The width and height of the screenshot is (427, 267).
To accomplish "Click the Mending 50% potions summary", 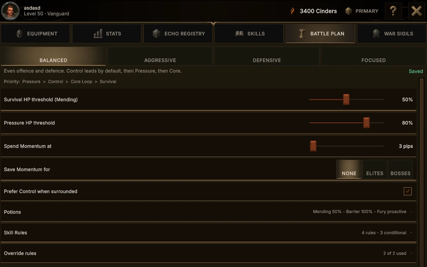I will (x=360, y=212).
